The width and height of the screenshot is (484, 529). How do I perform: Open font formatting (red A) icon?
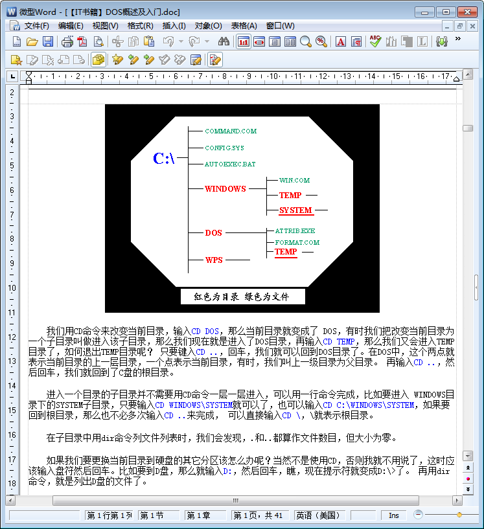click(341, 41)
